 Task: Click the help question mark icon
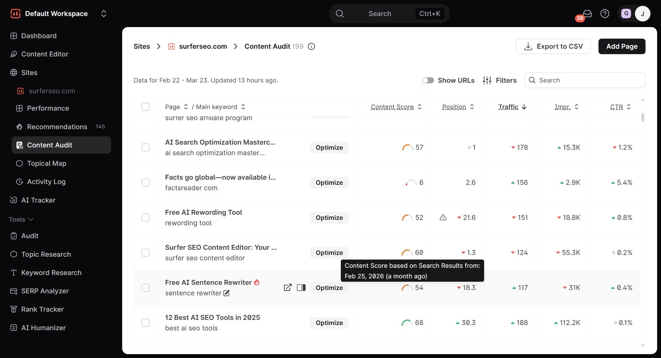pyautogui.click(x=605, y=13)
